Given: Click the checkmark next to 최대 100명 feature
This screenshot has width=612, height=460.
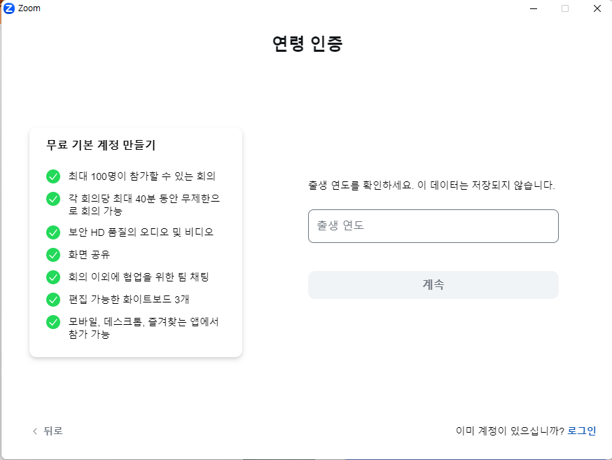Looking at the screenshot, I should 53,176.
